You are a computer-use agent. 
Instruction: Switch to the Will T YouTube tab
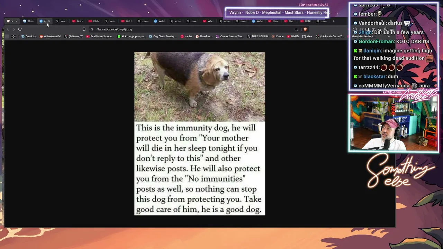127,21
